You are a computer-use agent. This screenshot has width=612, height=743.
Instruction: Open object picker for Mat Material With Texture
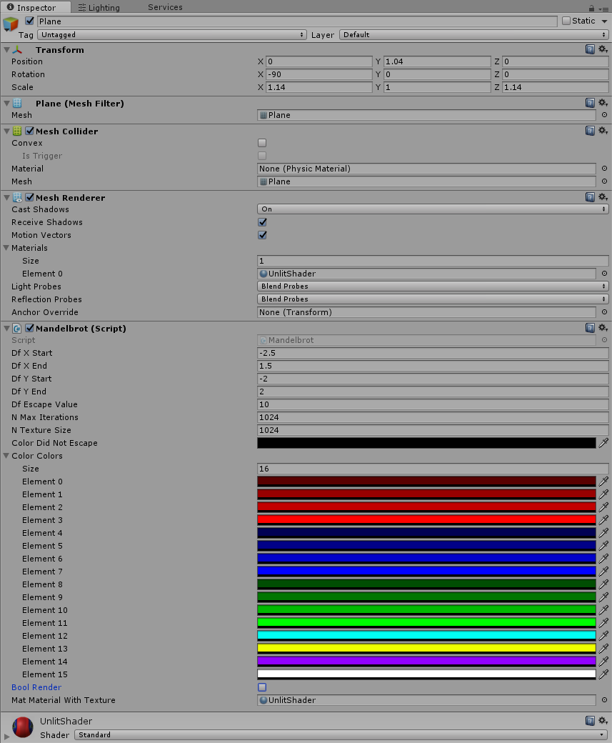point(604,700)
